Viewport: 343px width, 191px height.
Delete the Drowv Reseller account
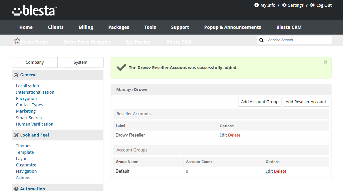(x=234, y=135)
